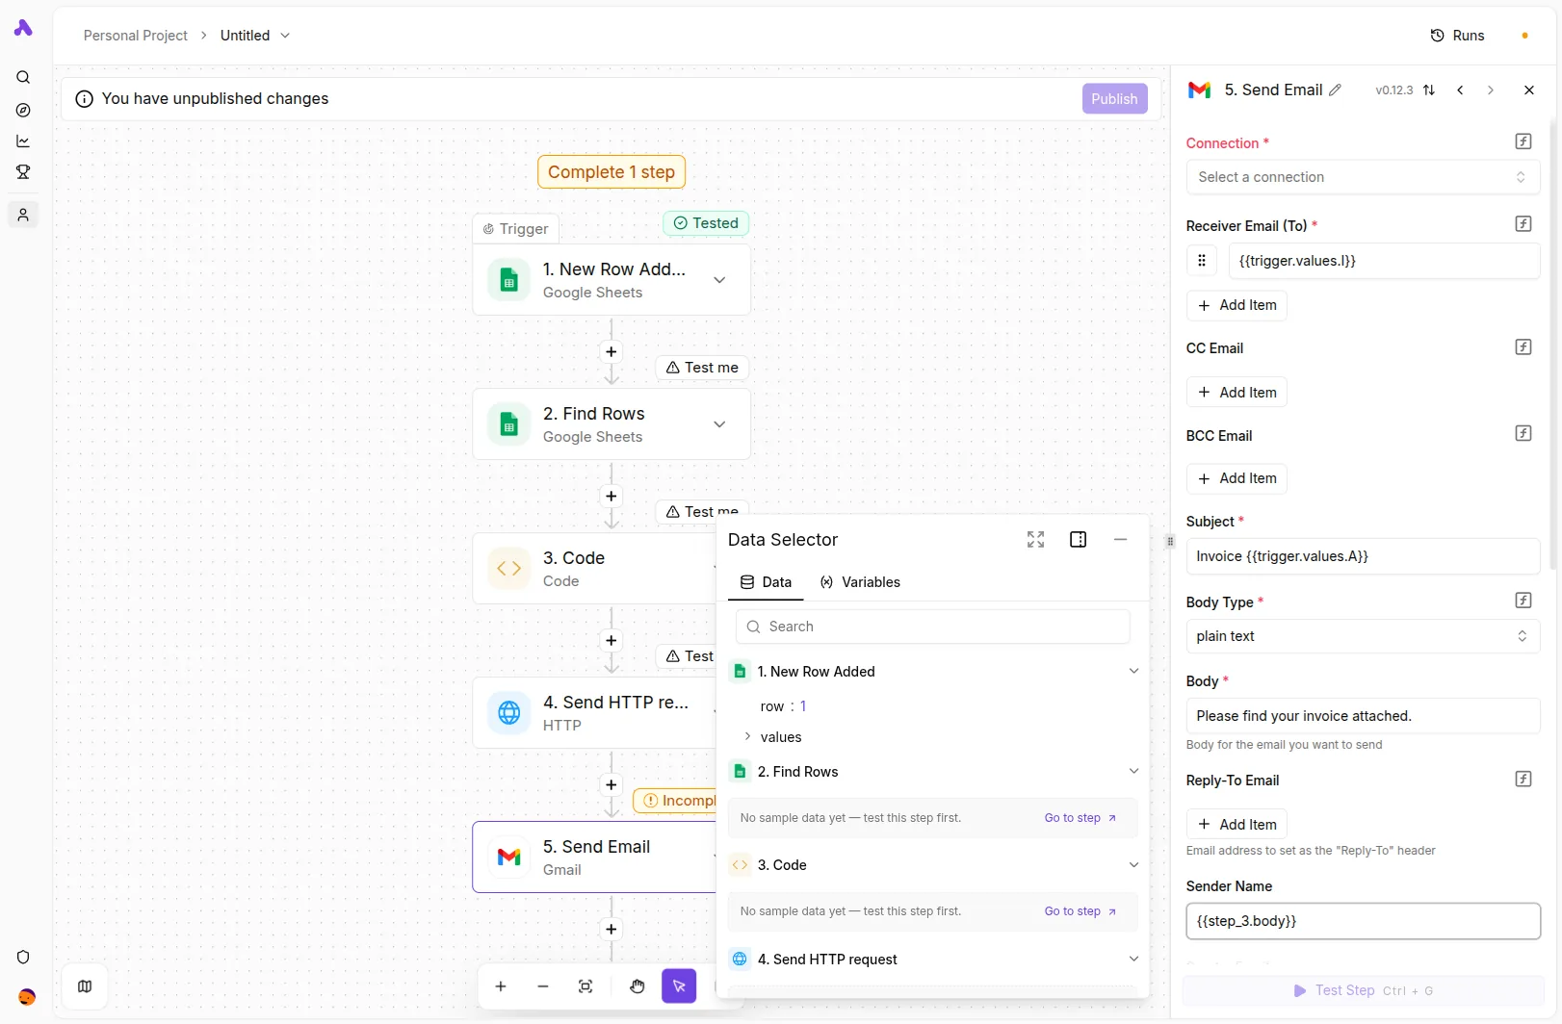Select the row : 1 data entry
Image resolution: width=1562 pixels, height=1024 pixels.
(x=783, y=706)
